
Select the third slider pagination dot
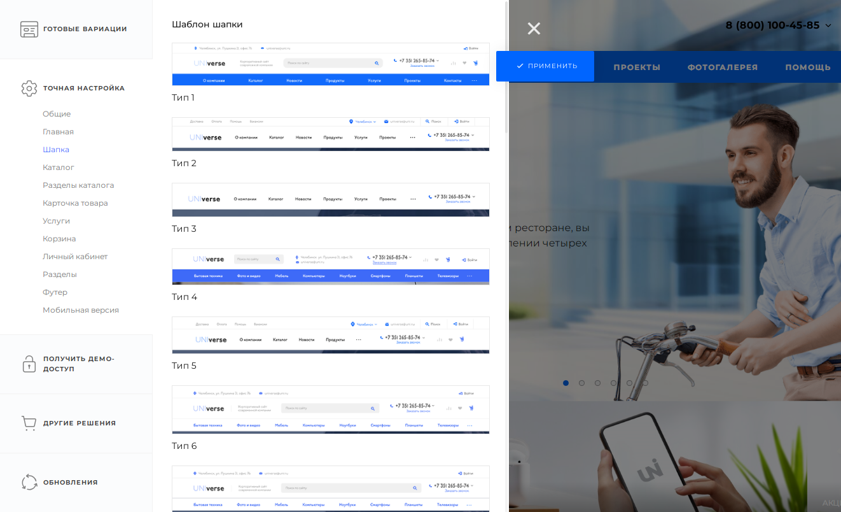tap(597, 383)
